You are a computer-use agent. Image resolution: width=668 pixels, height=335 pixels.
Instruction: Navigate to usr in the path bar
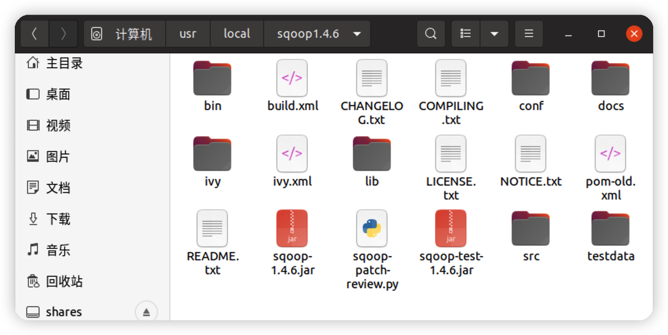coord(188,34)
